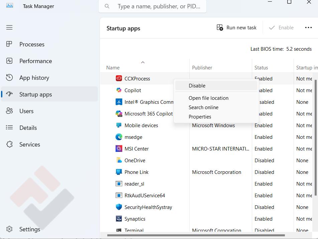
Task: Click the Services puzzle icon
Action: pyautogui.click(x=9, y=144)
